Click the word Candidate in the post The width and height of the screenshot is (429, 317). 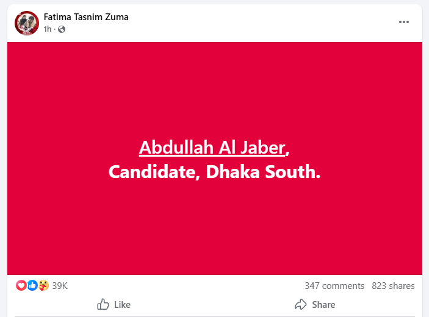coord(154,172)
